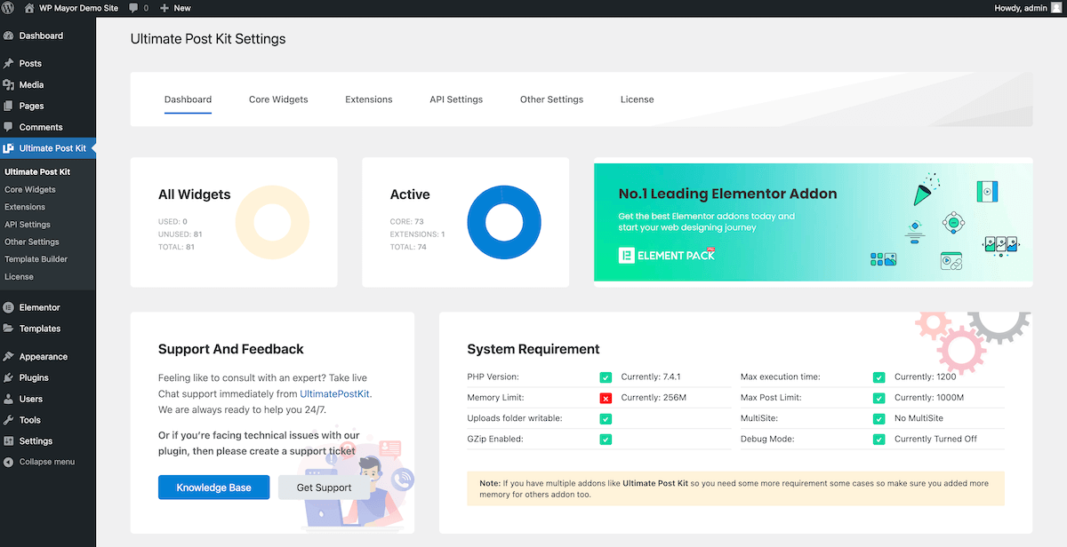Open Posts via the pushpin icon
Viewport: 1067px width, 547px height.
[x=9, y=64]
